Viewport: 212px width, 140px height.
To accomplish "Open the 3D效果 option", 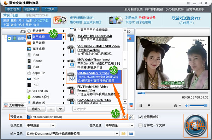I will [49, 9].
